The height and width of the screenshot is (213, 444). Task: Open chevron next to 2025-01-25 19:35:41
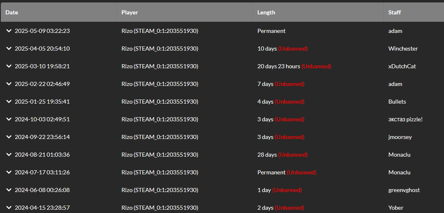[9, 101]
